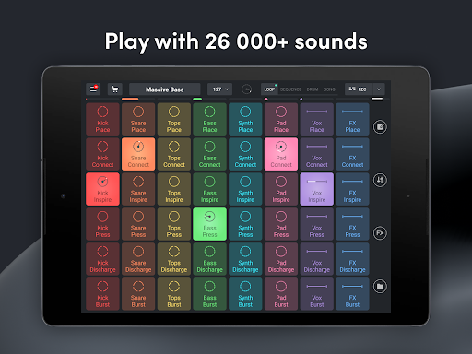Switch to the DRUM tab

click(x=313, y=89)
